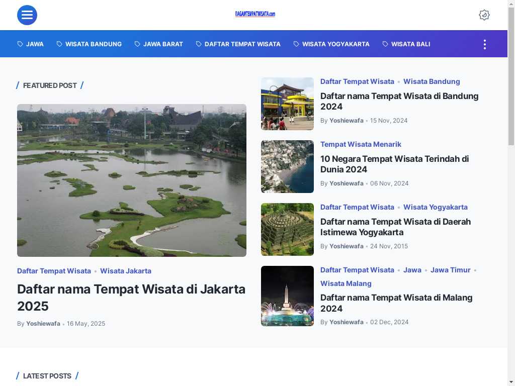Open Bandung post thumbnail image
The width and height of the screenshot is (515, 386).
[287, 104]
